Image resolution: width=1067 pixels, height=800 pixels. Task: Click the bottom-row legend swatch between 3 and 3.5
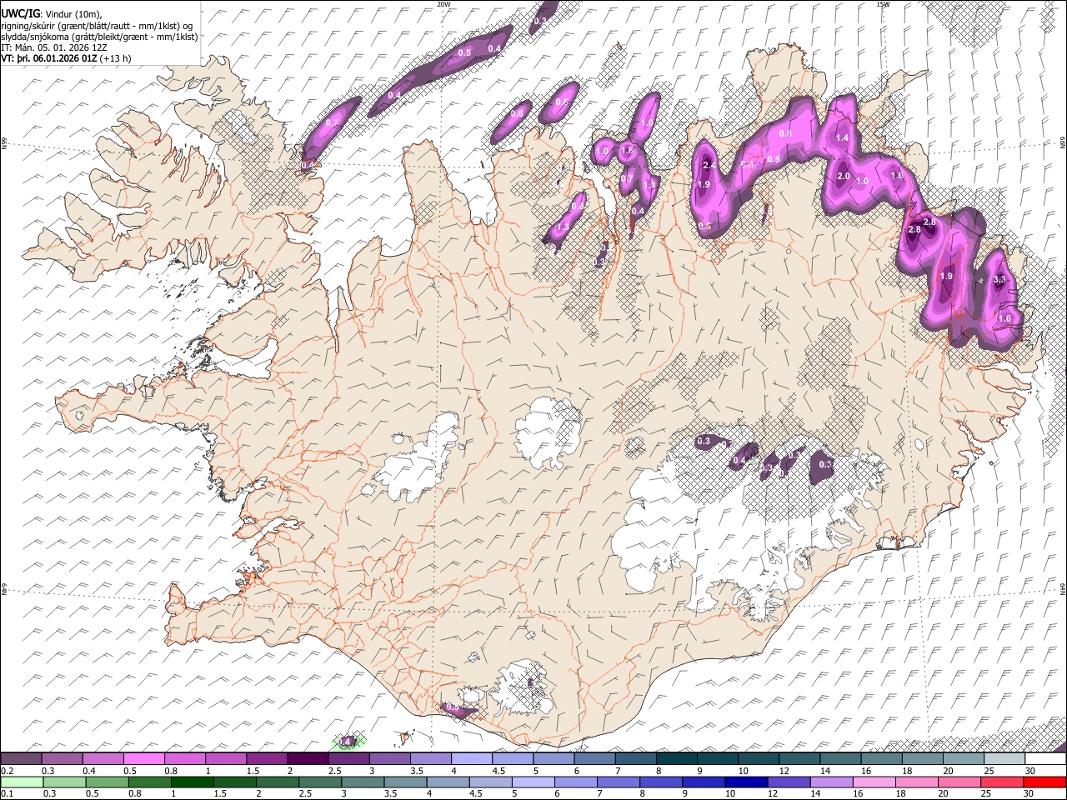pyautogui.click(x=363, y=782)
